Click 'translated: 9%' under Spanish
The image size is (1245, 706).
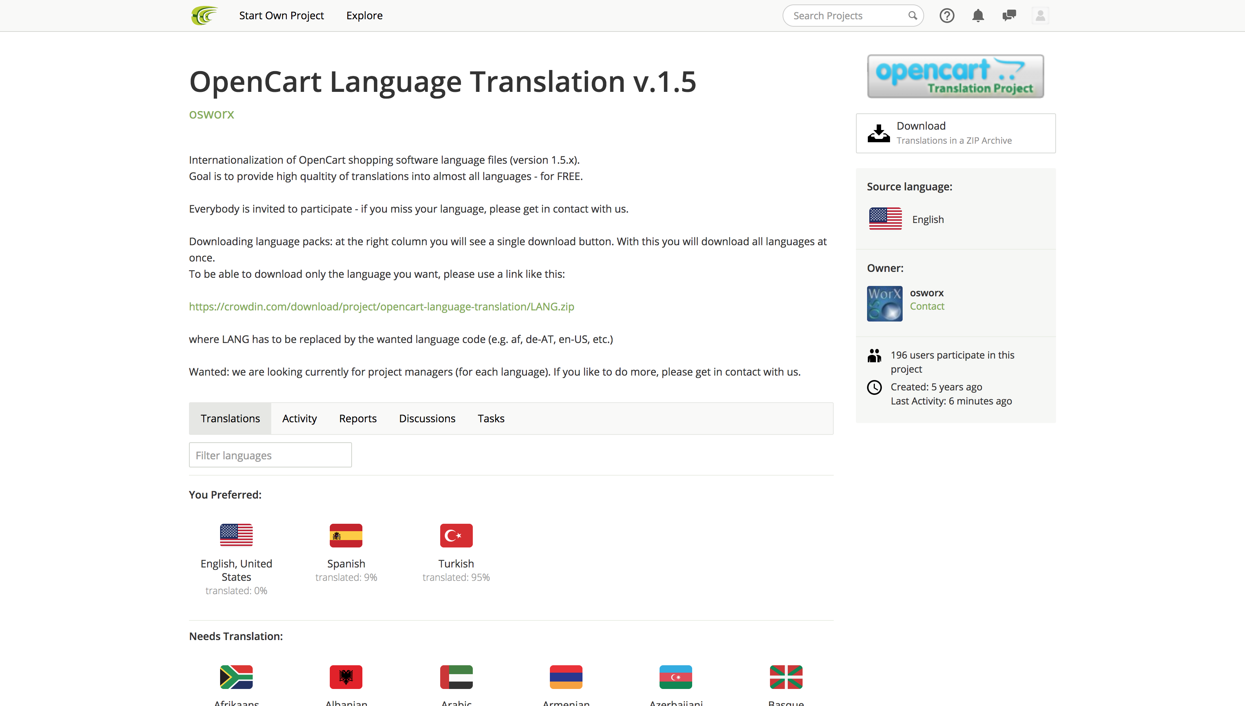346,577
